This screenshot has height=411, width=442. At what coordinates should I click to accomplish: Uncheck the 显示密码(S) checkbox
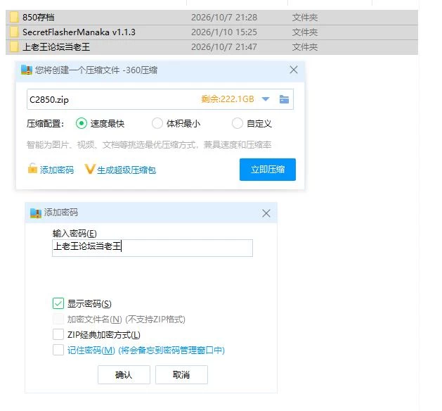tap(58, 303)
